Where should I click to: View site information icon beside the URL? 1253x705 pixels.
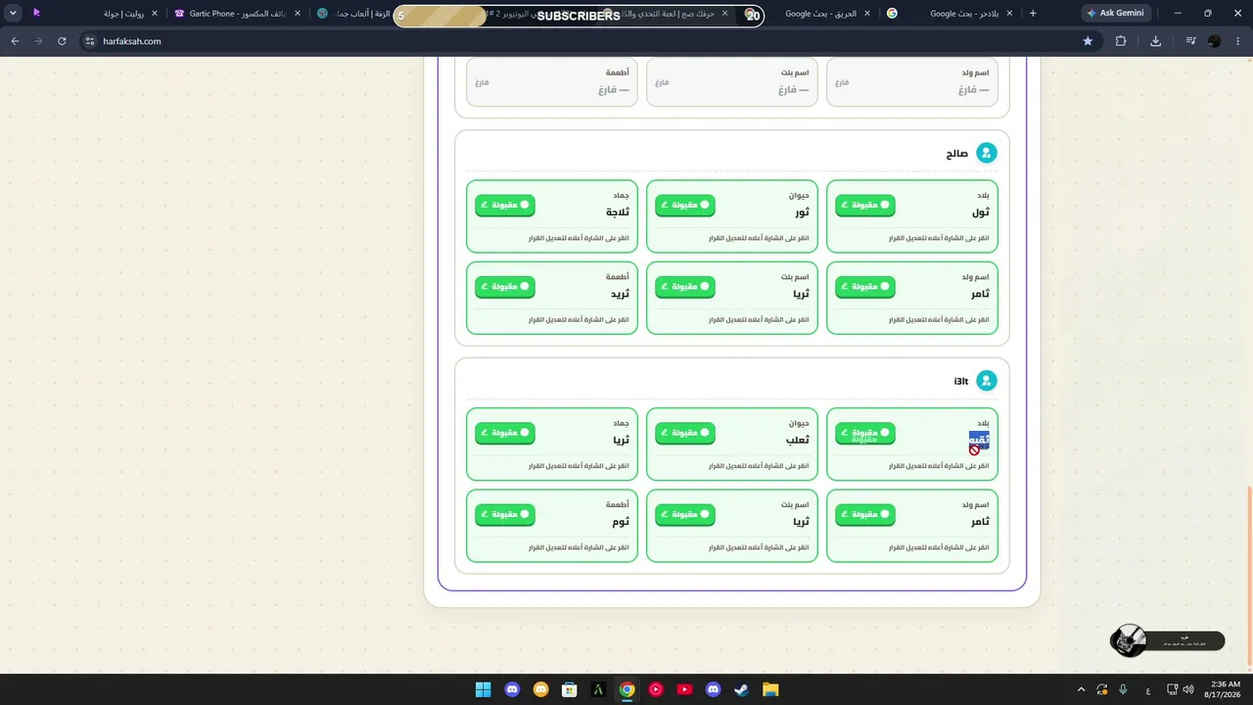[x=89, y=41]
